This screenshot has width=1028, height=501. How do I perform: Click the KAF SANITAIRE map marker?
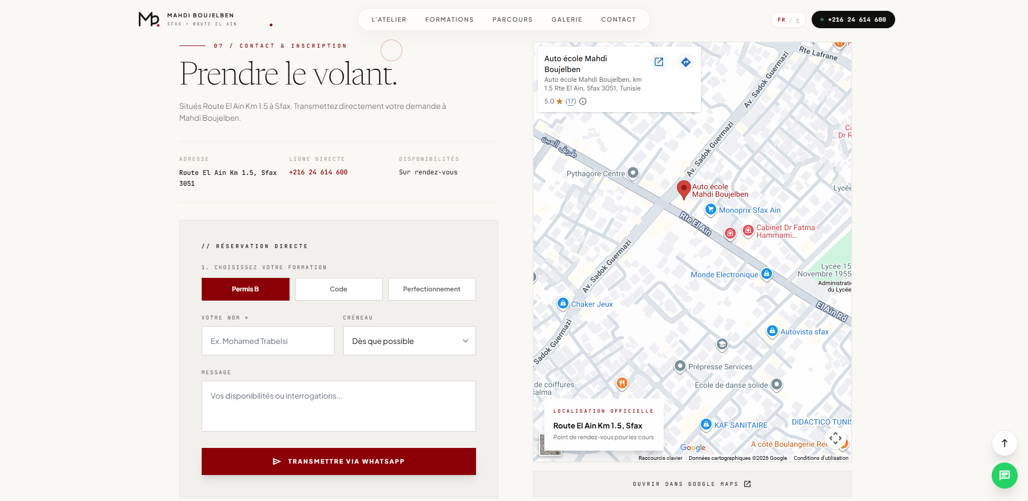tap(706, 425)
